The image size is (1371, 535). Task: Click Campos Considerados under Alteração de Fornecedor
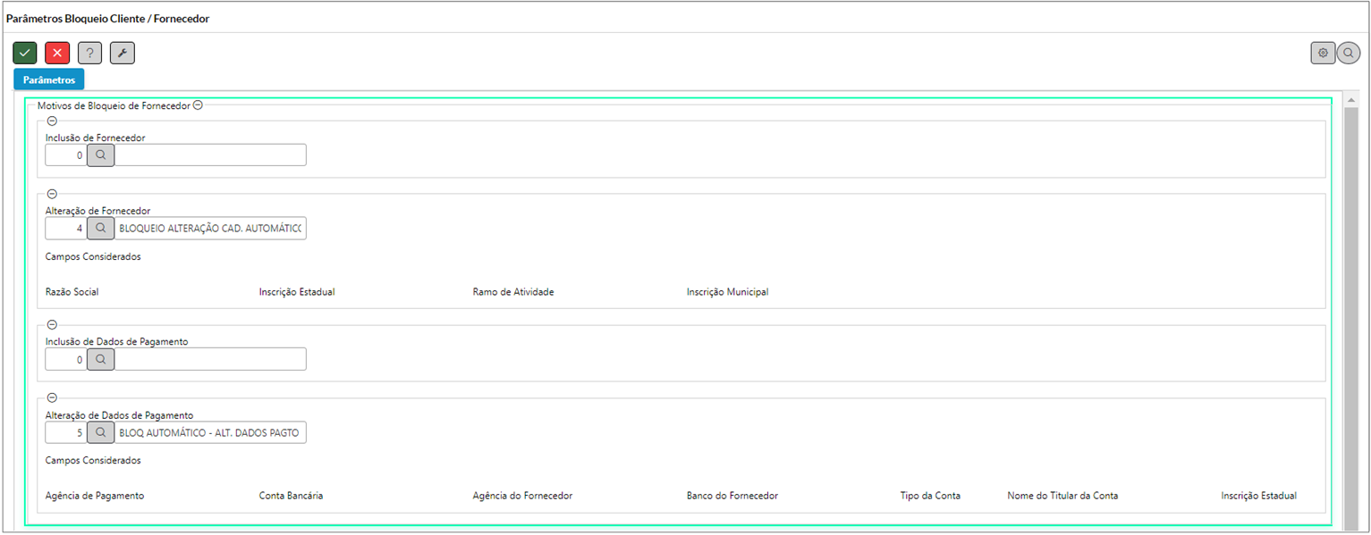[x=93, y=257]
